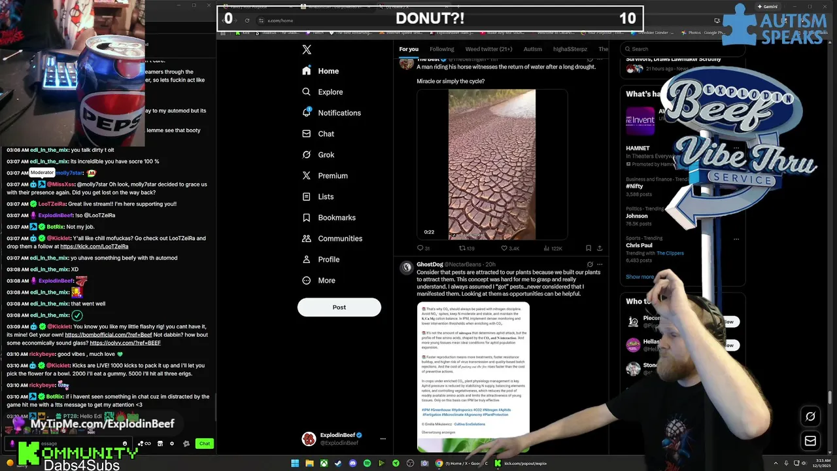Switch to Weed twitter (21+) tab
Image resolution: width=837 pixels, height=471 pixels.
click(488, 49)
